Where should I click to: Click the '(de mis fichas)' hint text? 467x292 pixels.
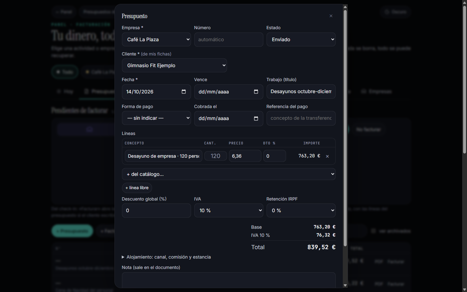(x=156, y=54)
